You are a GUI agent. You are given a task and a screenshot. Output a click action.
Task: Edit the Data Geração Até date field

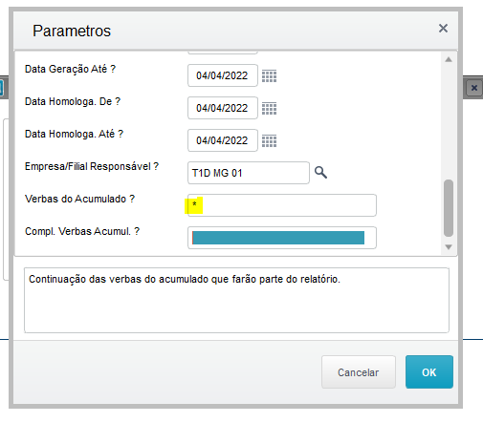pos(223,75)
